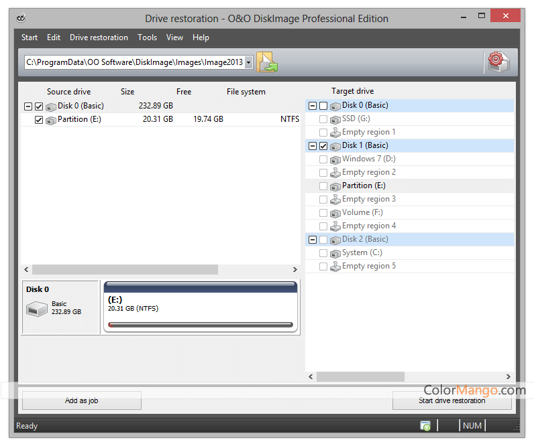Collapse target Disk 2 (Basic) node
The height and width of the screenshot is (448, 534).
click(x=313, y=240)
